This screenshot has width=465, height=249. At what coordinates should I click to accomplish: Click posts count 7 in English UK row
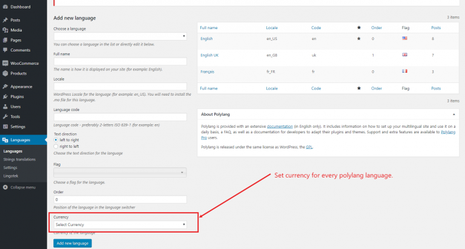433,55
